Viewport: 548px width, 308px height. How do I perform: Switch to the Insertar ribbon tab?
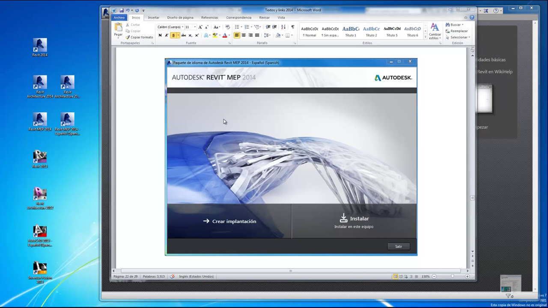(x=154, y=18)
